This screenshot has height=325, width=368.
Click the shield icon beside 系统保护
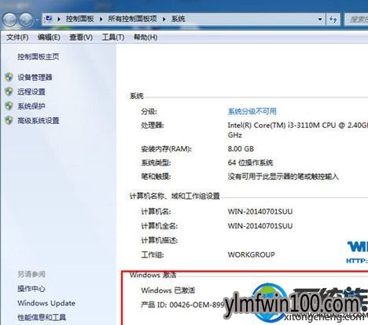click(9, 106)
